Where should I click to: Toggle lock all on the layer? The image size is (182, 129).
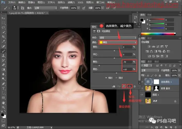(x=160, y=75)
